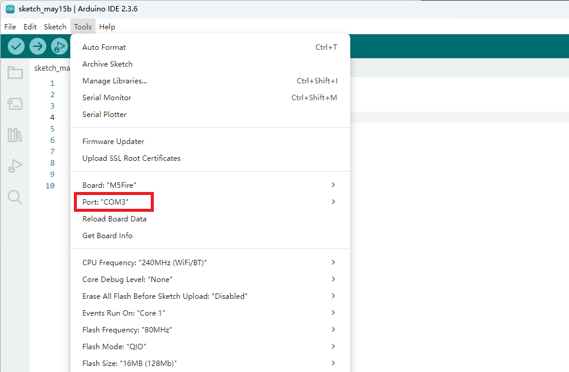Expand the Core Debug Level submenu arrow
The width and height of the screenshot is (569, 372).
333,279
